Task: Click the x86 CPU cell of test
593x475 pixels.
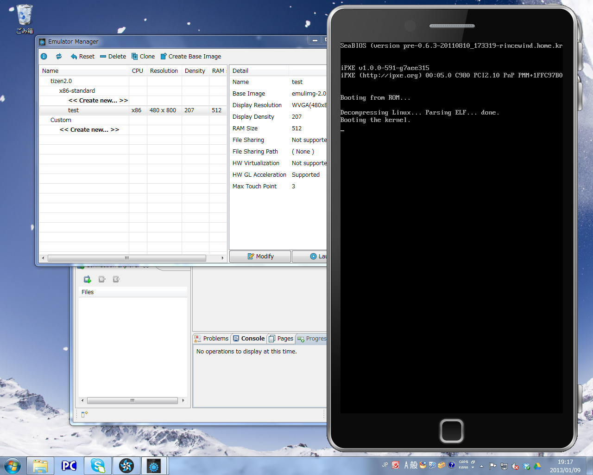Action: point(136,110)
